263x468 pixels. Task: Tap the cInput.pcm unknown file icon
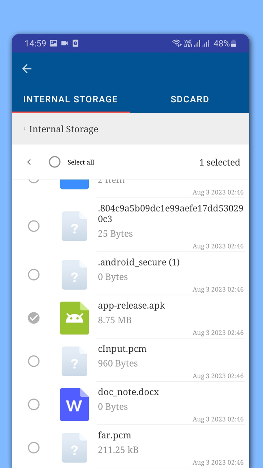(x=75, y=361)
